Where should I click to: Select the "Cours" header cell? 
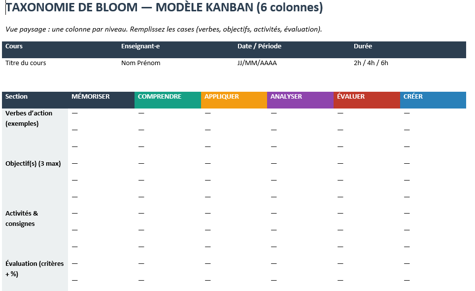(14, 46)
